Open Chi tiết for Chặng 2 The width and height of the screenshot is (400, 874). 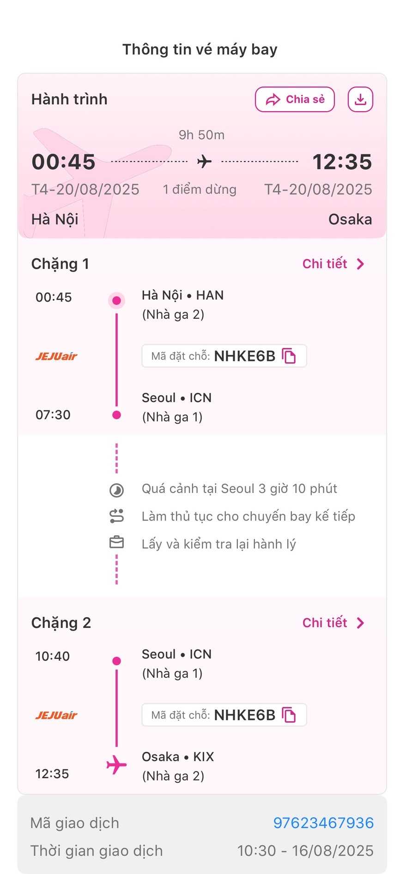tap(325, 623)
